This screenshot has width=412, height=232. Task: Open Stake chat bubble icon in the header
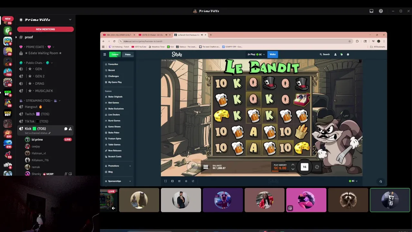(x=348, y=54)
